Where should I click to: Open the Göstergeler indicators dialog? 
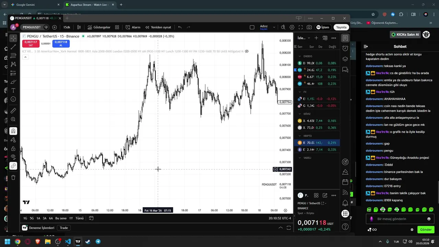tap(99, 27)
